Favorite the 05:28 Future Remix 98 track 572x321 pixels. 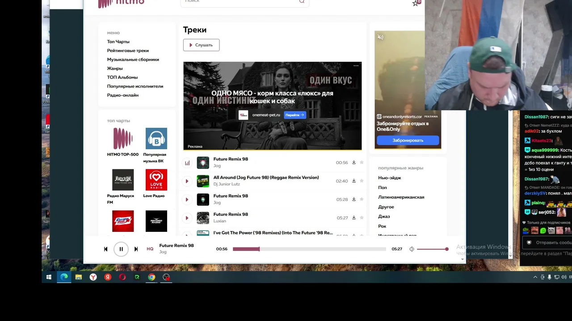click(x=362, y=199)
